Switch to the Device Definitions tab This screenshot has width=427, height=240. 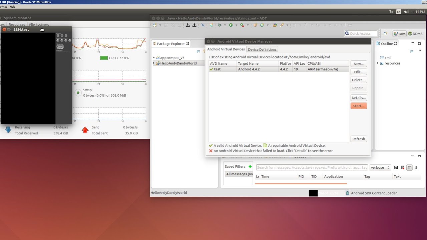[262, 49]
